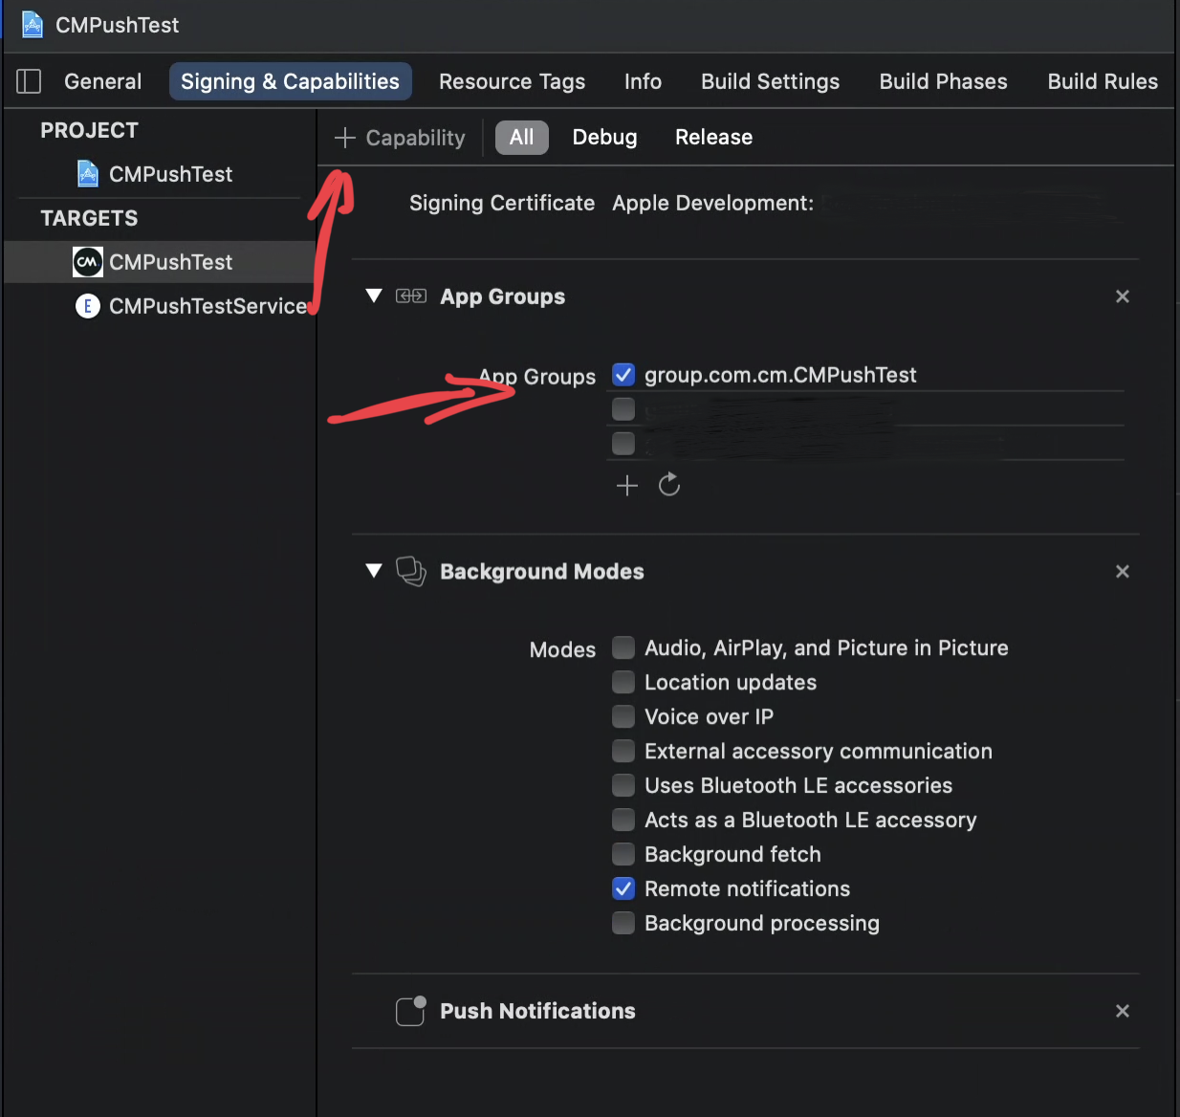Collapse the App Groups section
1180x1117 pixels.
[374, 296]
